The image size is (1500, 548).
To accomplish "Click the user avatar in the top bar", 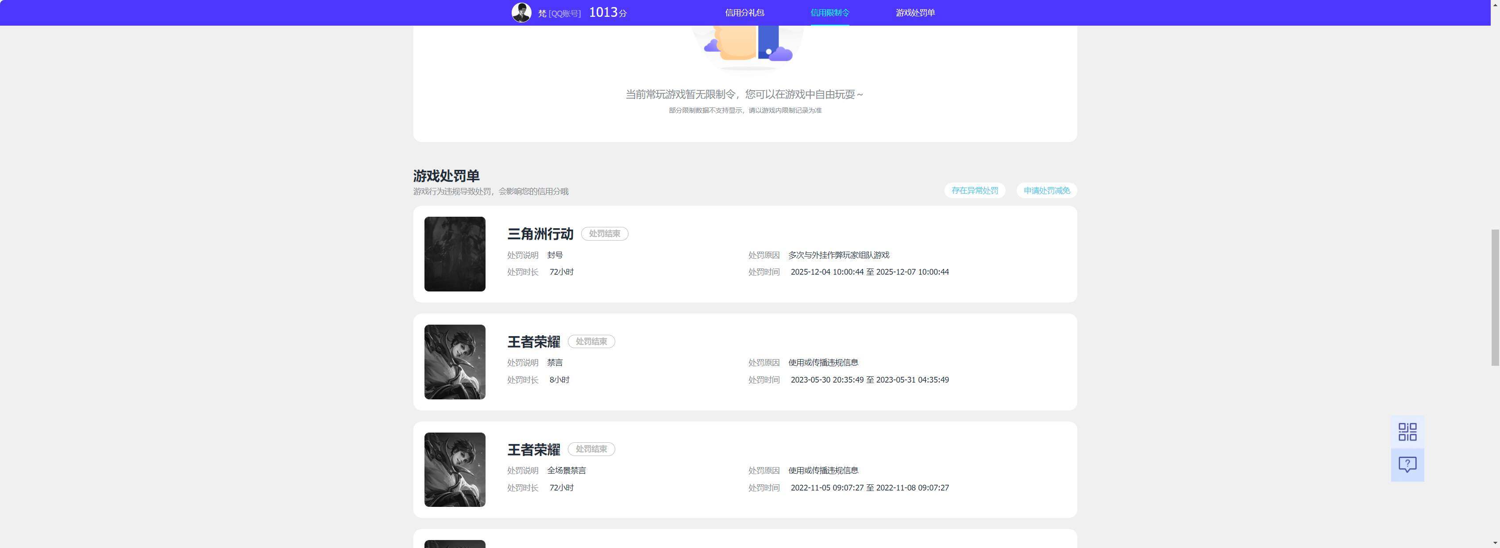I will pos(521,12).
